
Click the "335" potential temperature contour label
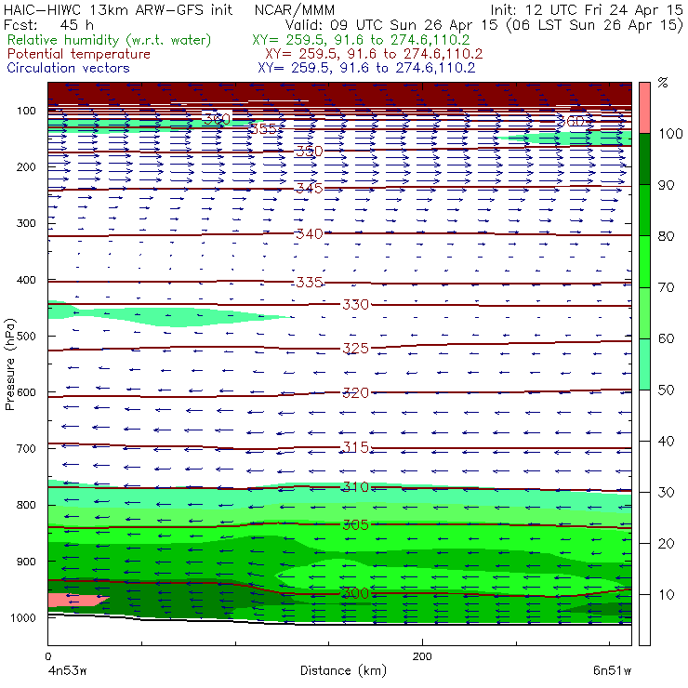pyautogui.click(x=310, y=282)
